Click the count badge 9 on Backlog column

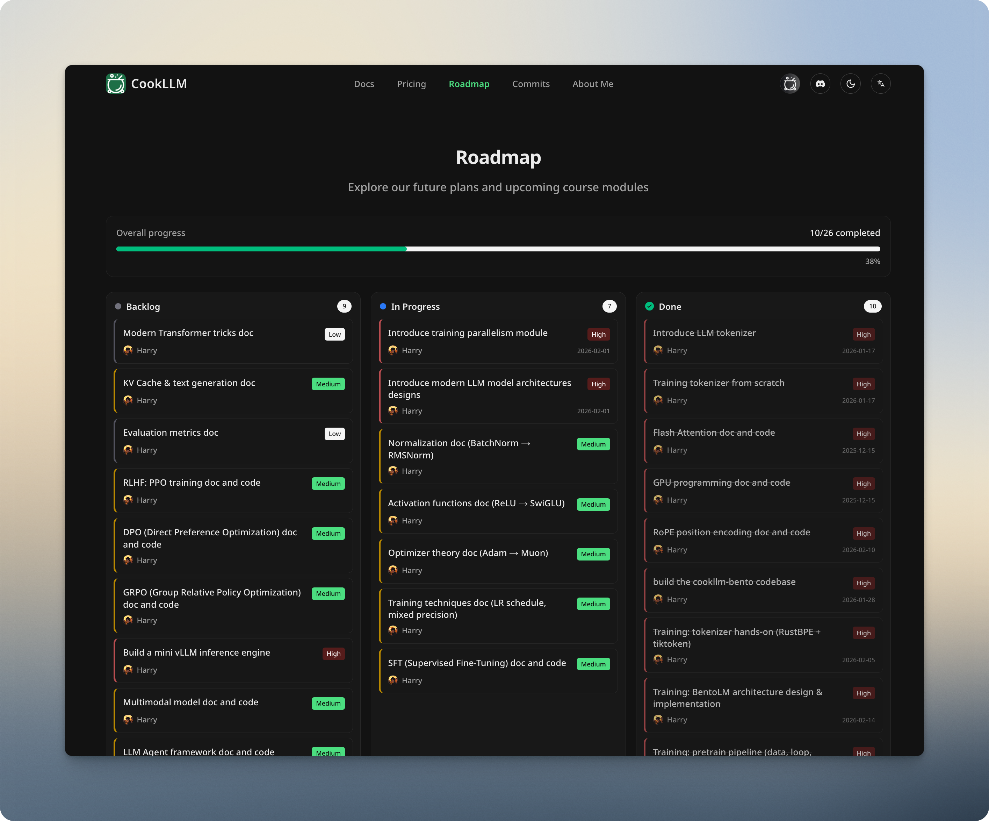[x=345, y=306]
